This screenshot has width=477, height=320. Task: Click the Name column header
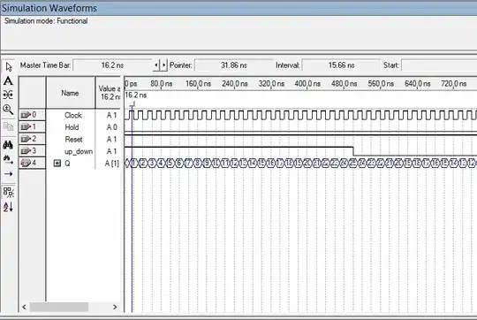tap(71, 93)
